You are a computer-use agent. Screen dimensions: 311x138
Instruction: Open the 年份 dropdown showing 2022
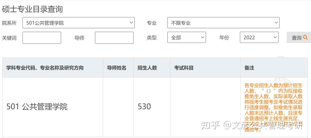259,37
